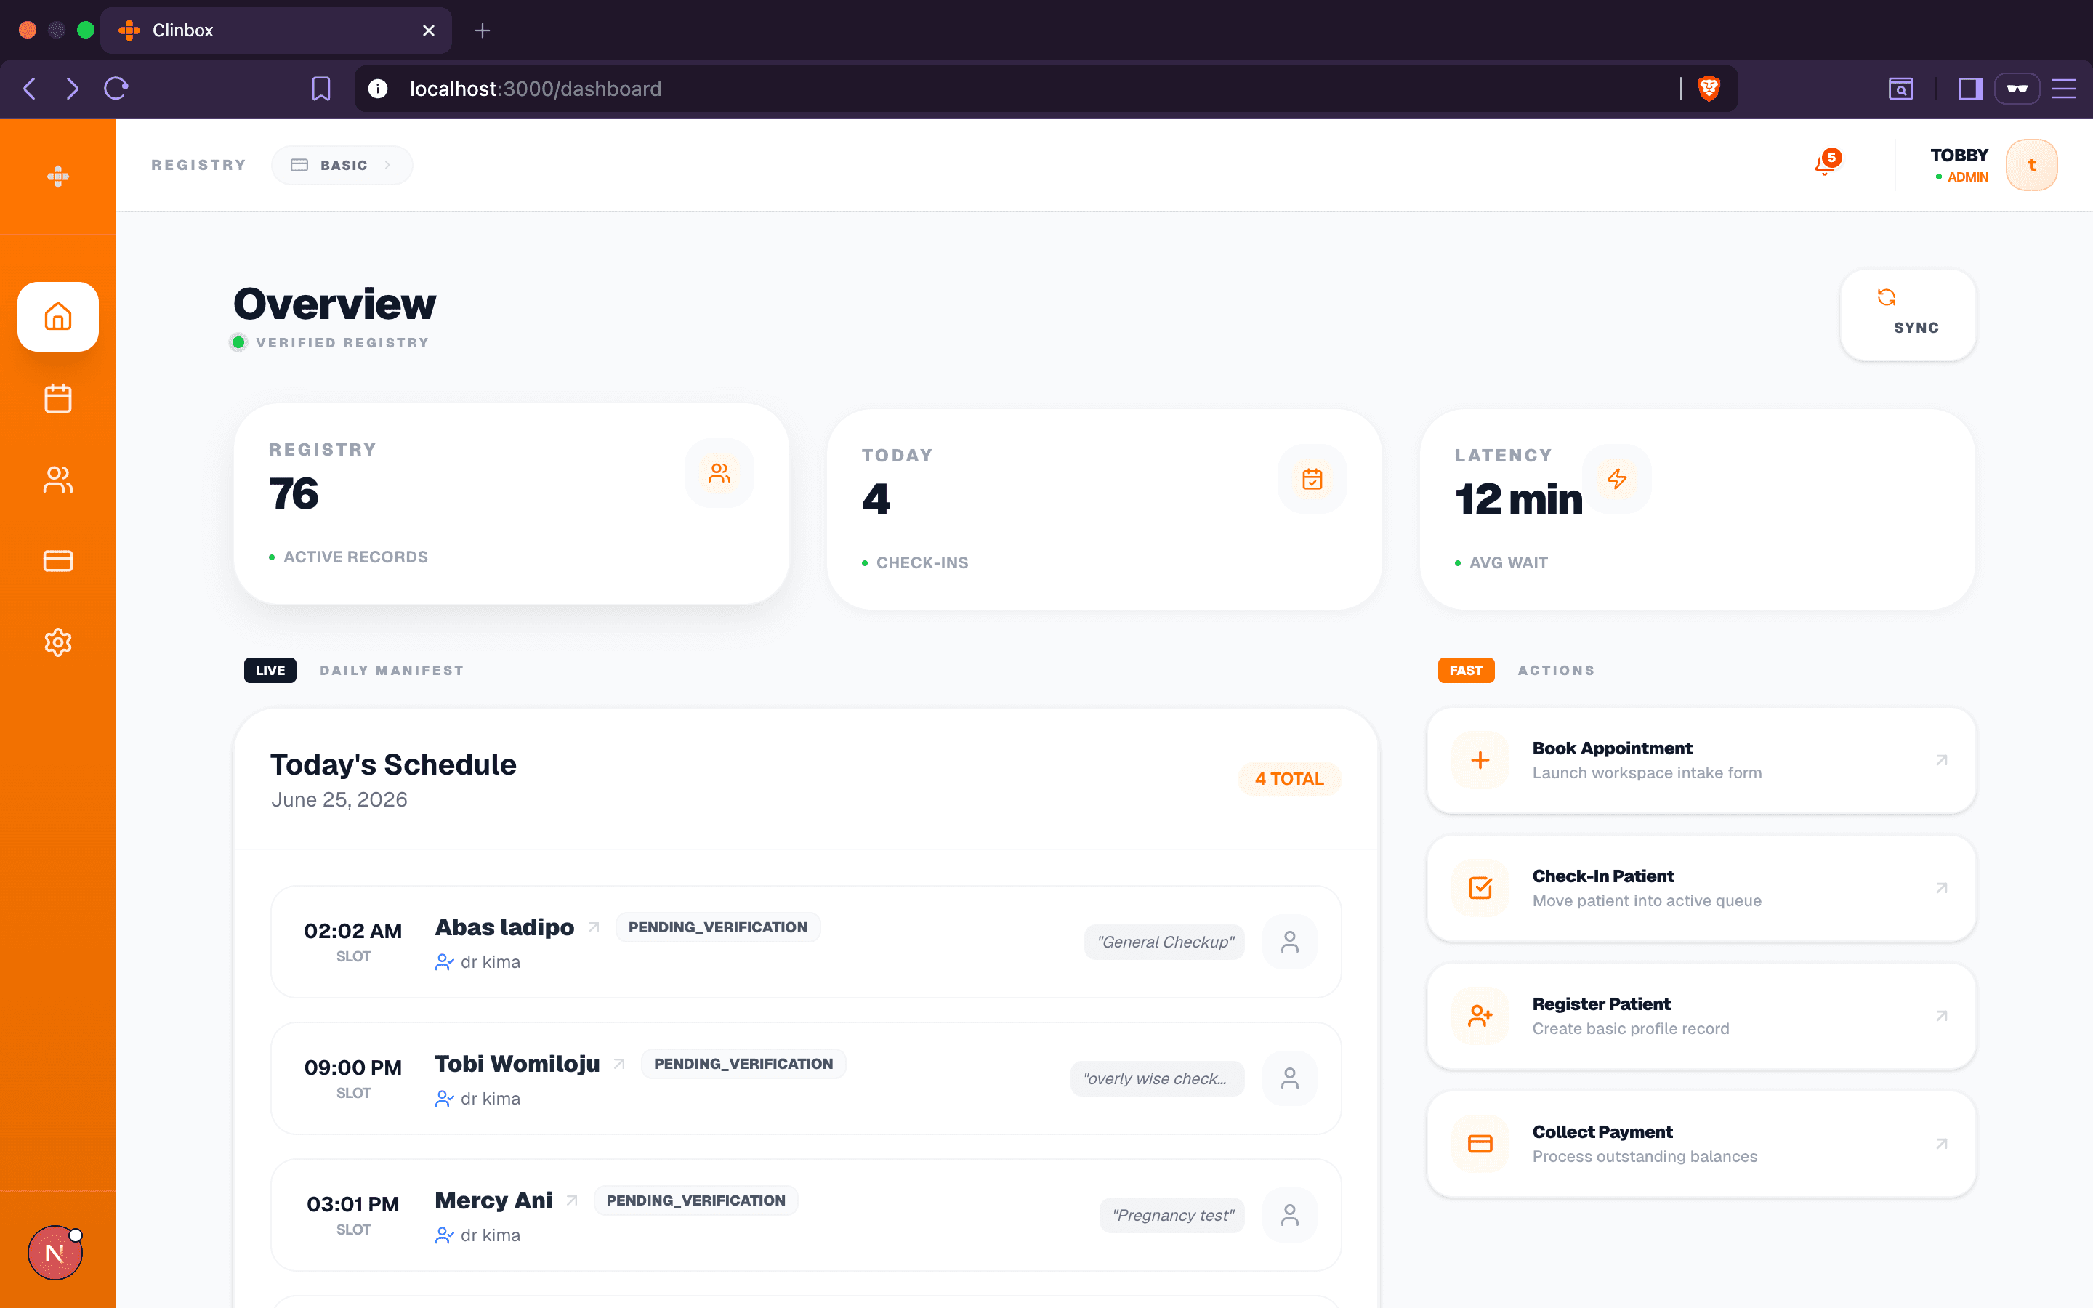Click the plus icon on Book Appointment
This screenshot has height=1308, width=2093.
[x=1480, y=760]
